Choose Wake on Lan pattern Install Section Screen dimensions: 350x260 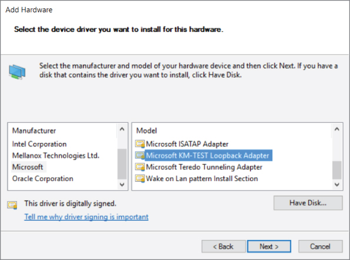click(202, 179)
